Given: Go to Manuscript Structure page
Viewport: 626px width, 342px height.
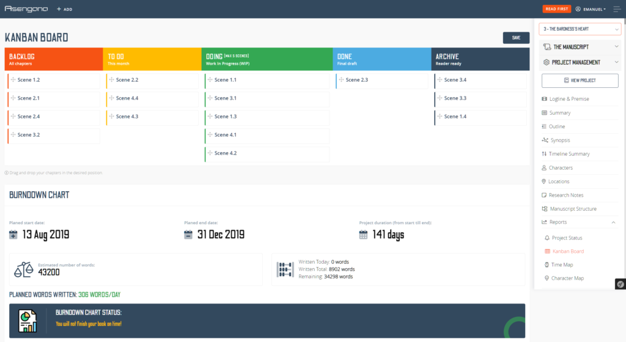Looking at the screenshot, I should 573,209.
